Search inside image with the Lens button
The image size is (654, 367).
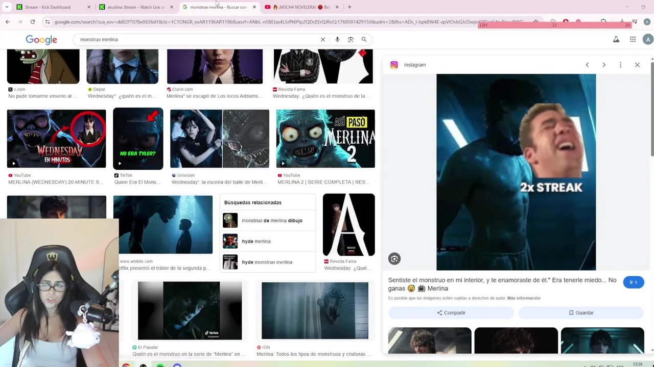(394, 259)
